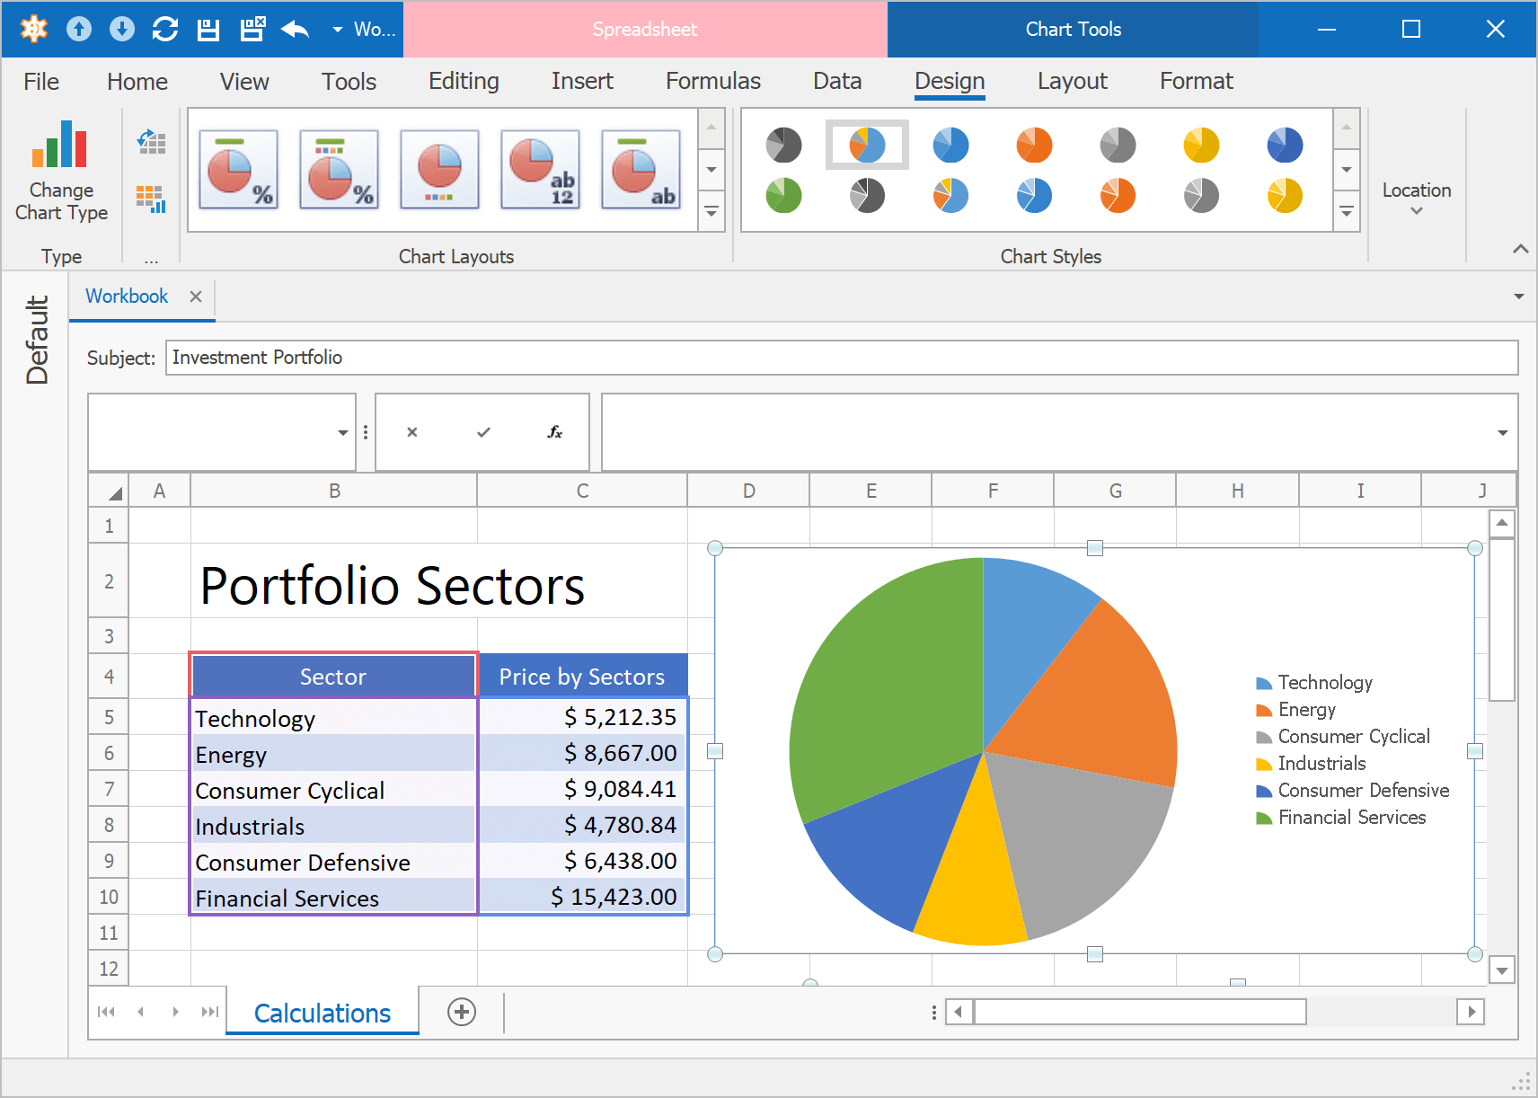Click the Change Chart Type button
This screenshot has height=1098, width=1538.
pos(61,171)
